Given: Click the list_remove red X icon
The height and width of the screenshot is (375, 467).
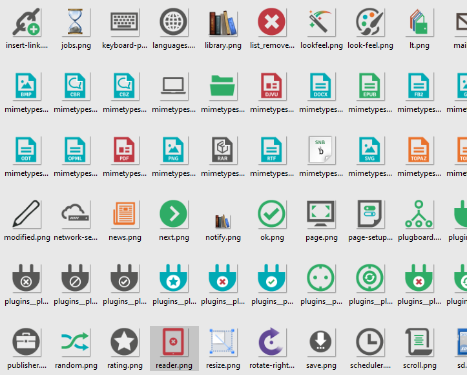Looking at the screenshot, I should pos(271,22).
